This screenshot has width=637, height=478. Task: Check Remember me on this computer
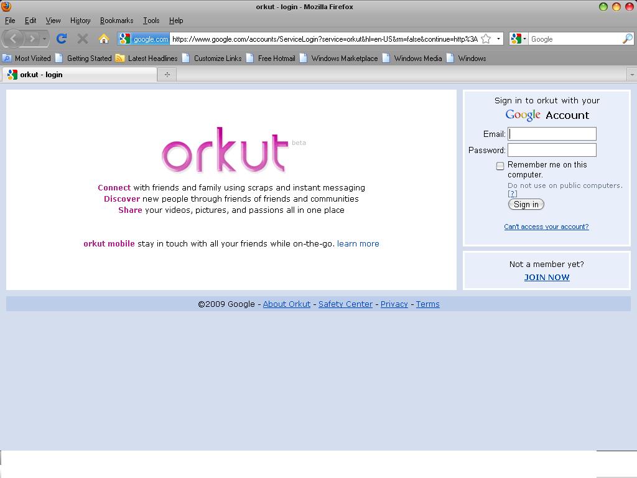500,166
